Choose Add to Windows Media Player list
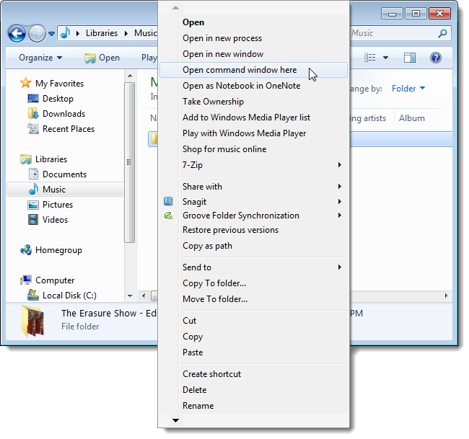The height and width of the screenshot is (439, 469). point(254,117)
